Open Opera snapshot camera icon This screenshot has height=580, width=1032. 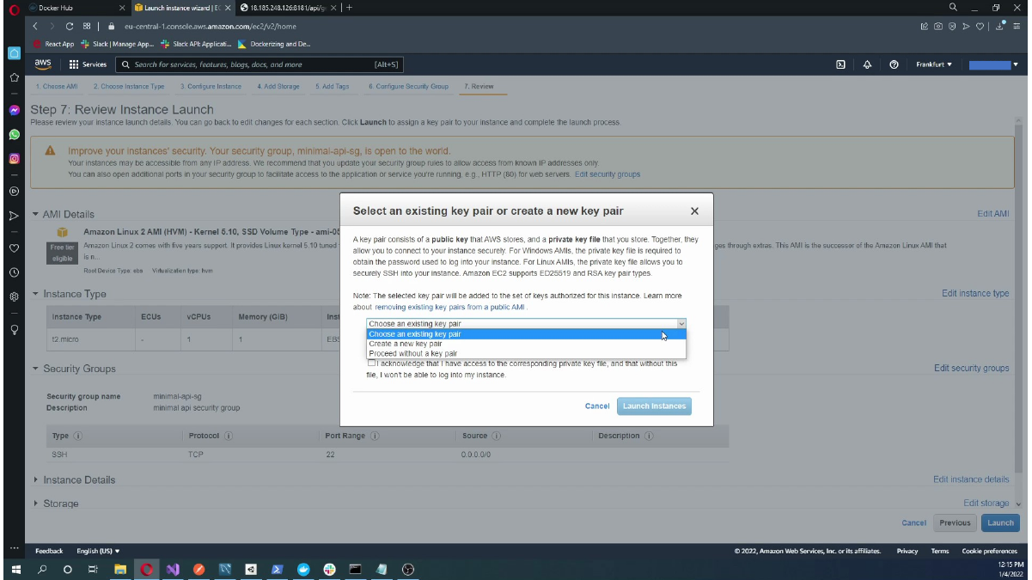tap(938, 26)
